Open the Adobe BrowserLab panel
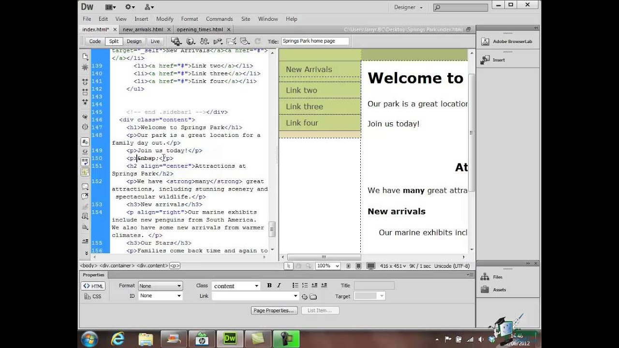 (x=512, y=42)
